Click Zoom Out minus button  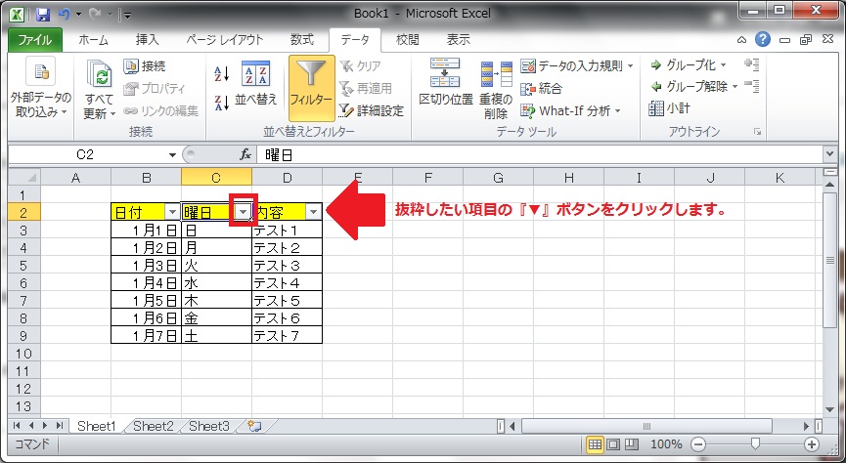pos(698,444)
